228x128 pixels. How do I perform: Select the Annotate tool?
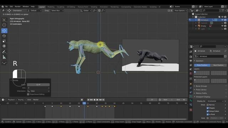point(4,52)
